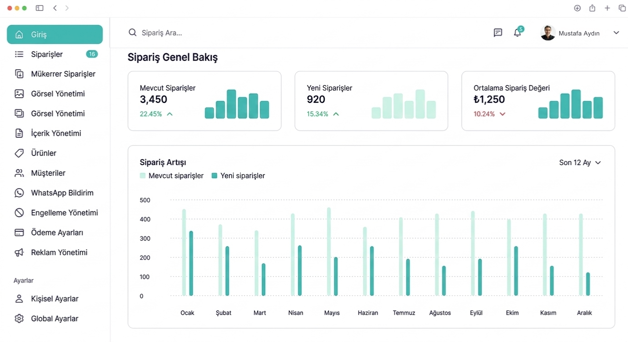Screen dimensions: 628x342
Task: Click the browser share icon
Action: [x=592, y=8]
